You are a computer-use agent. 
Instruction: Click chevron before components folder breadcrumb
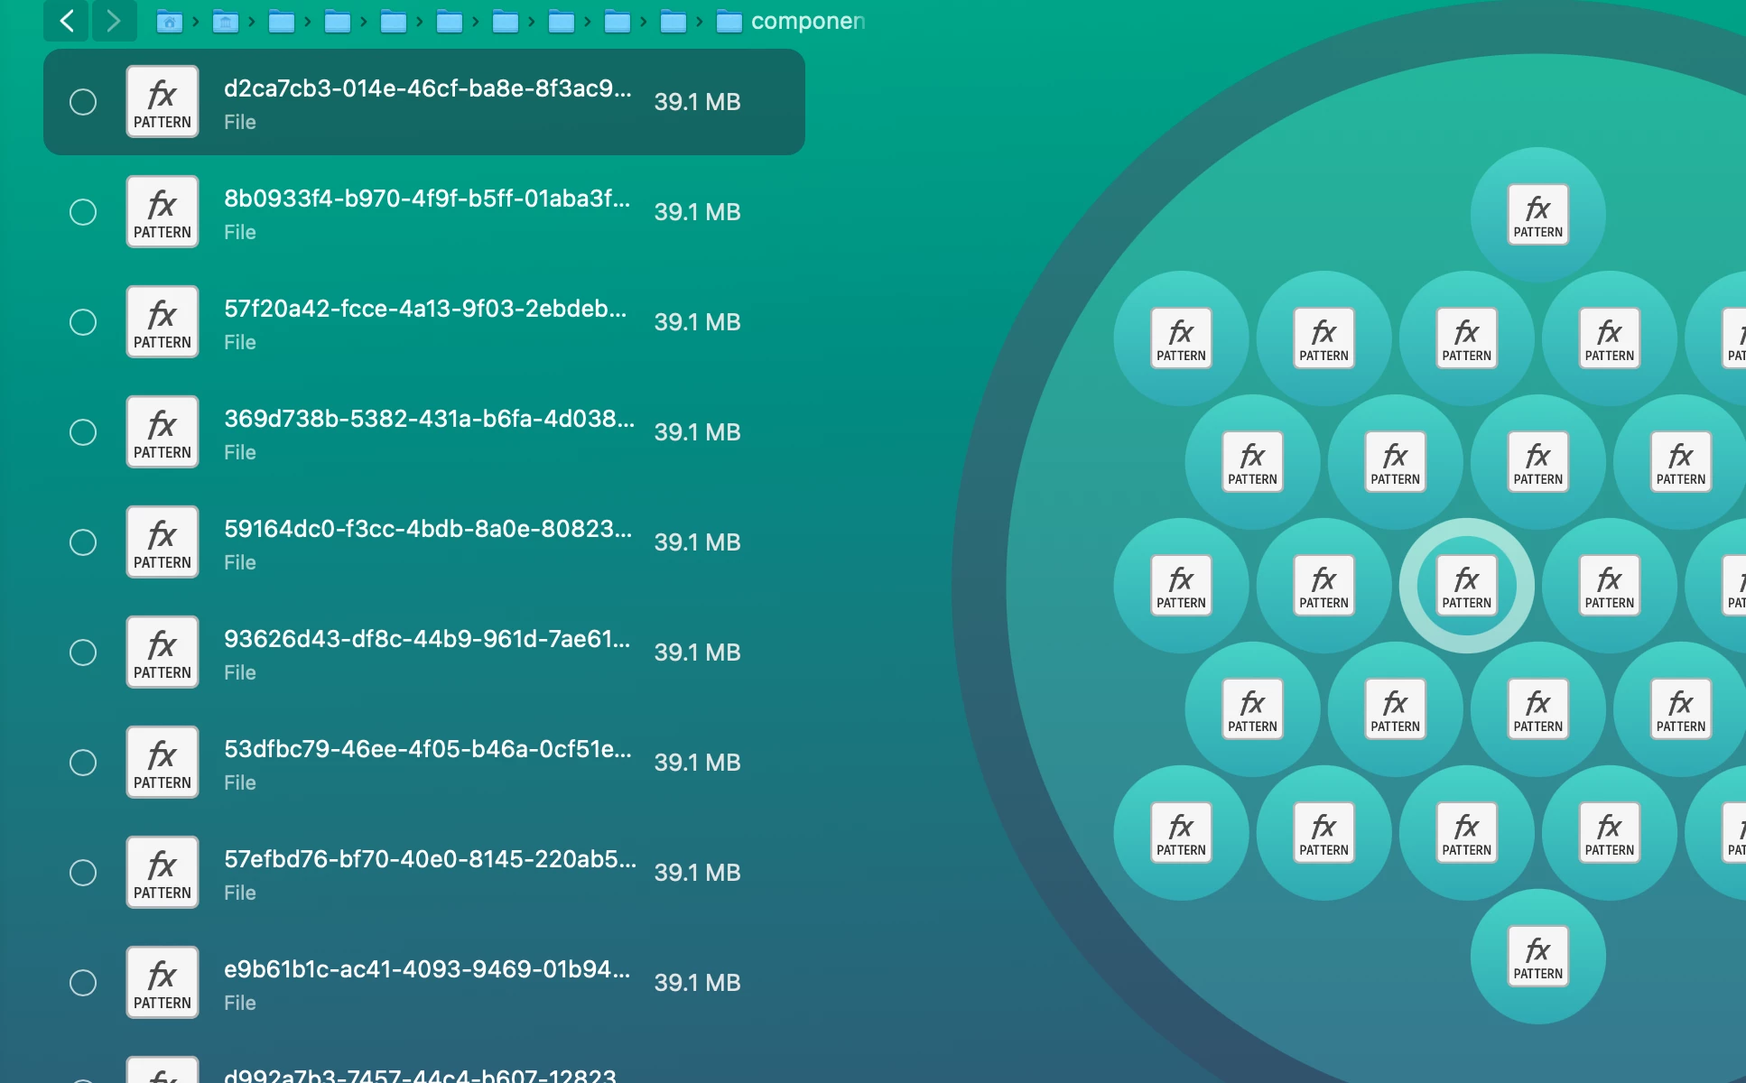coord(699,22)
